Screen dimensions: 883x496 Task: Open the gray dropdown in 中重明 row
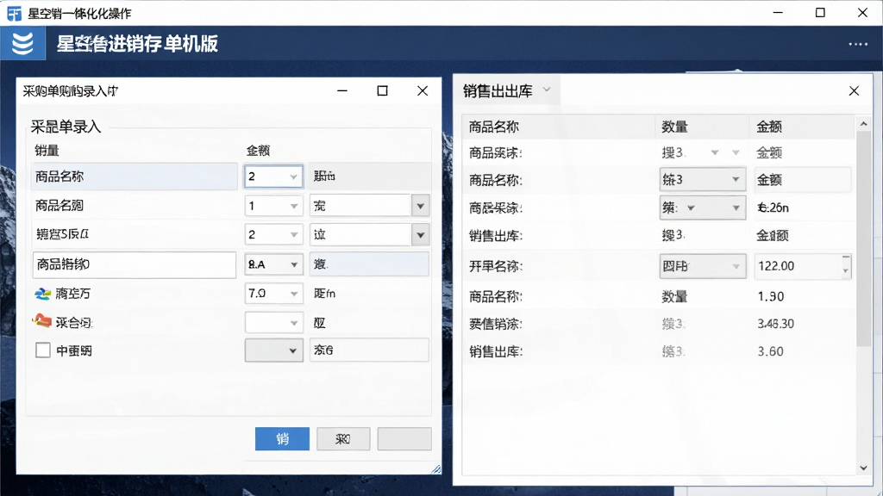pyautogui.click(x=273, y=350)
